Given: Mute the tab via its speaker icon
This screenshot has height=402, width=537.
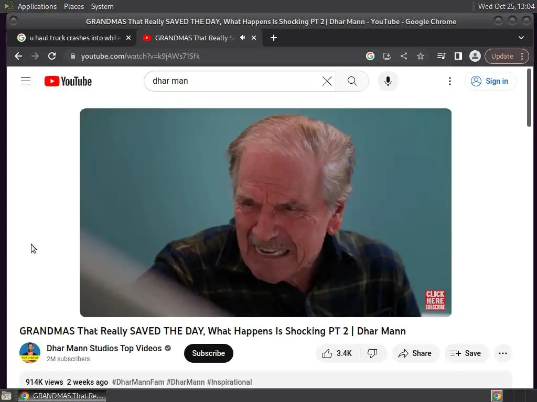Looking at the screenshot, I should click(242, 38).
